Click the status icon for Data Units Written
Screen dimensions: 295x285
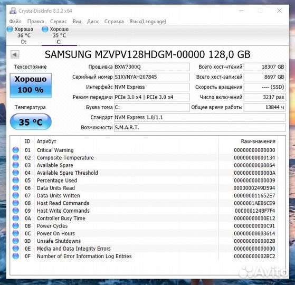pyautogui.click(x=16, y=195)
